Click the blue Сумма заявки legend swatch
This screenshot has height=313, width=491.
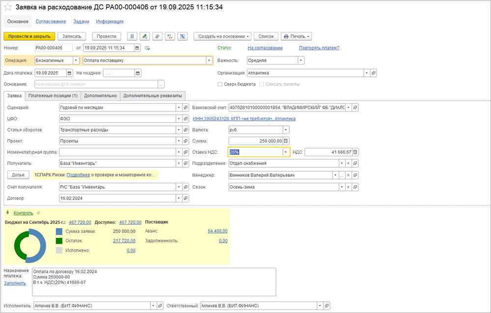coord(59,231)
